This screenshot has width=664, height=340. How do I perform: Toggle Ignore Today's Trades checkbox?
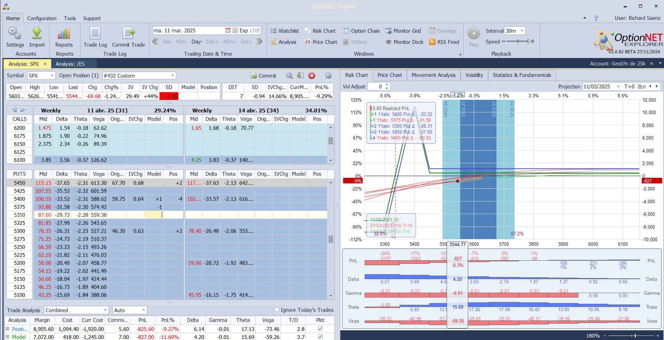point(277,310)
